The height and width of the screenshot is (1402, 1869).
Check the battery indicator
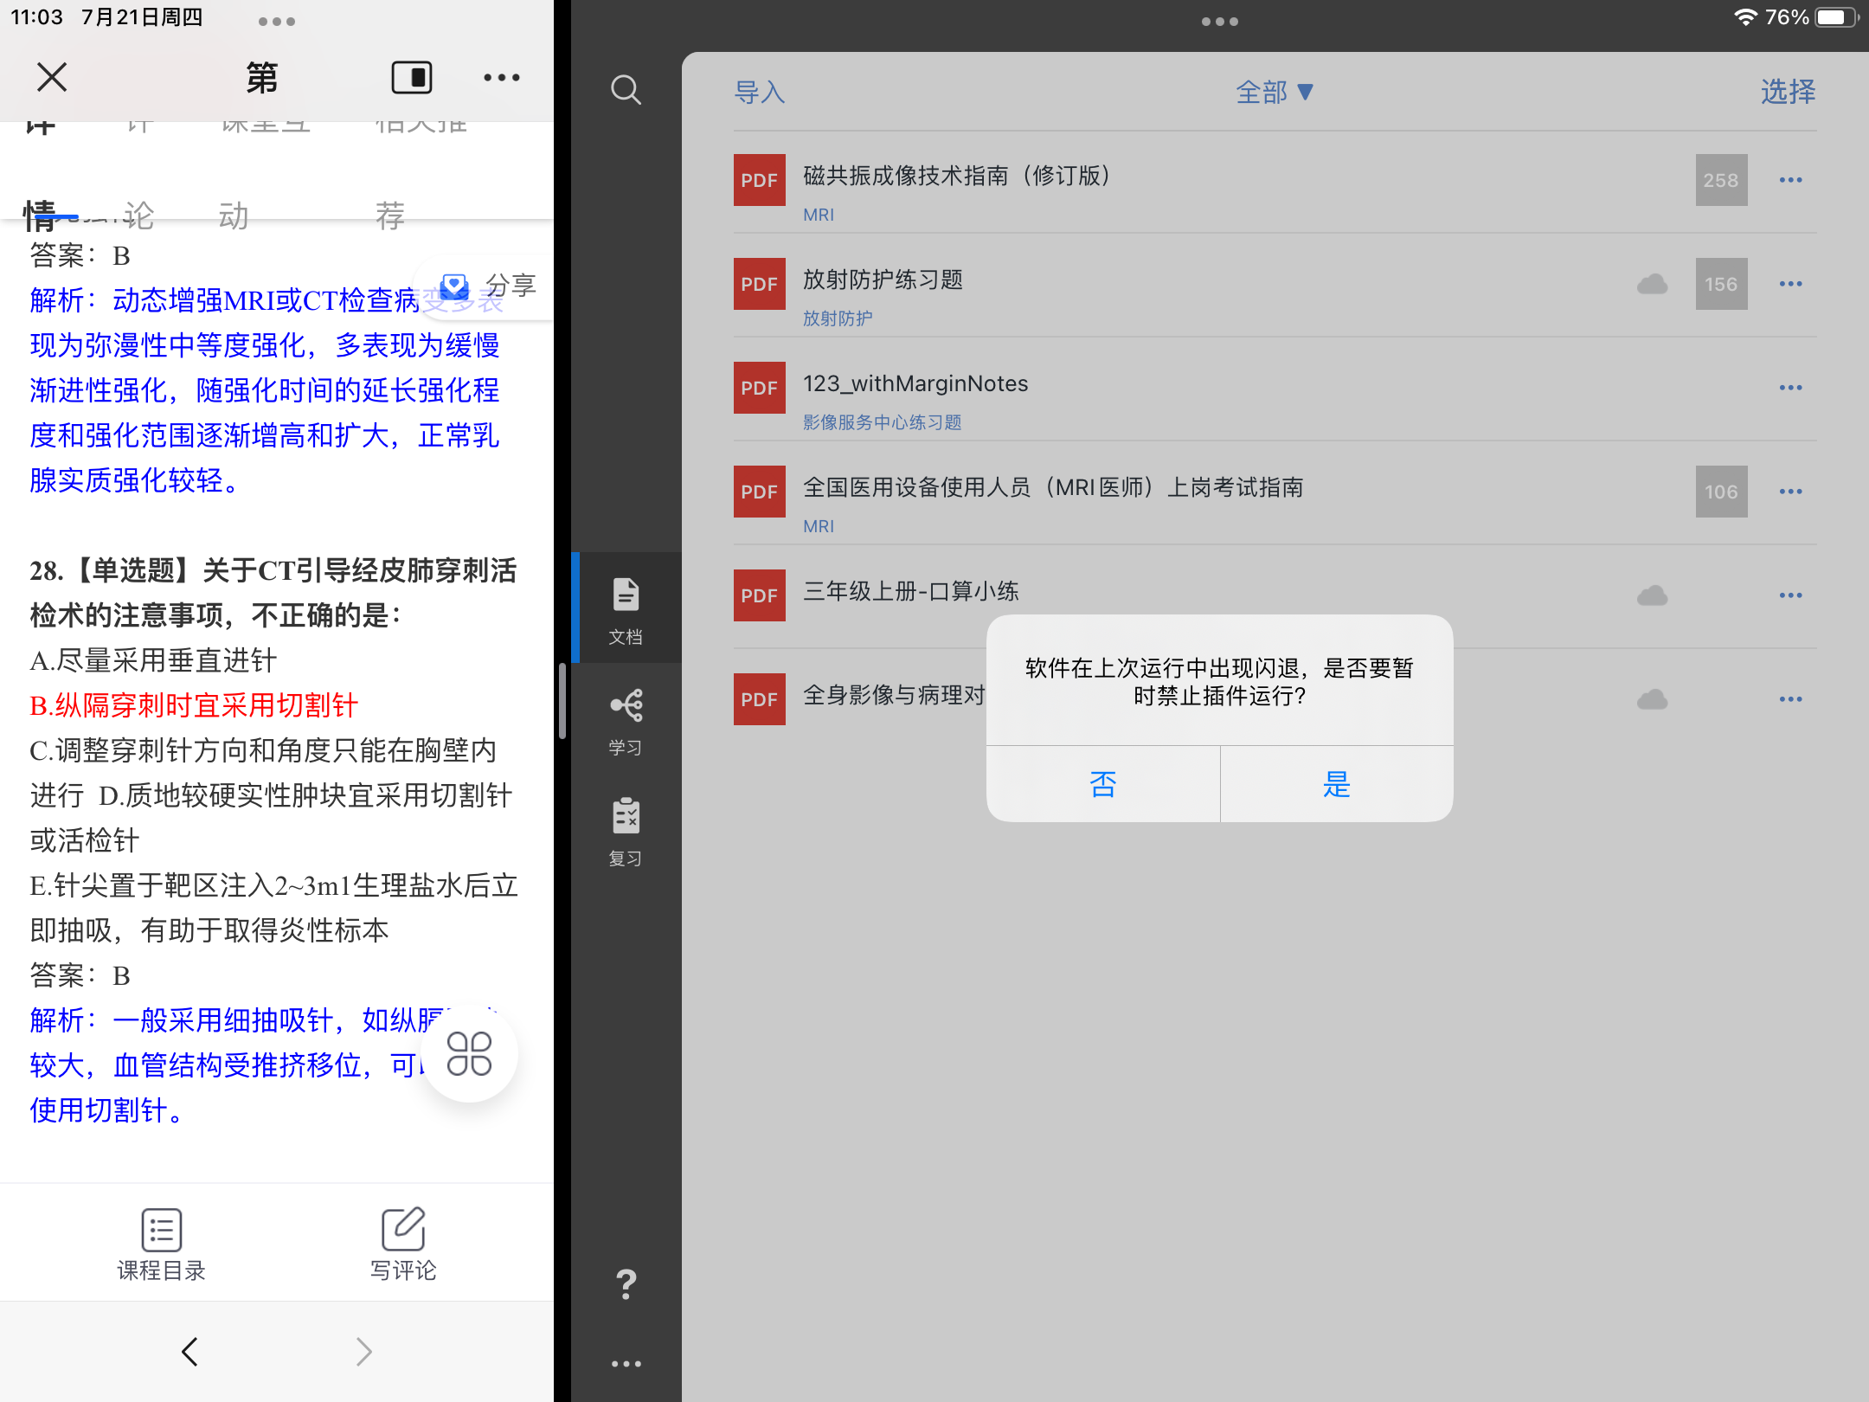click(x=1837, y=17)
